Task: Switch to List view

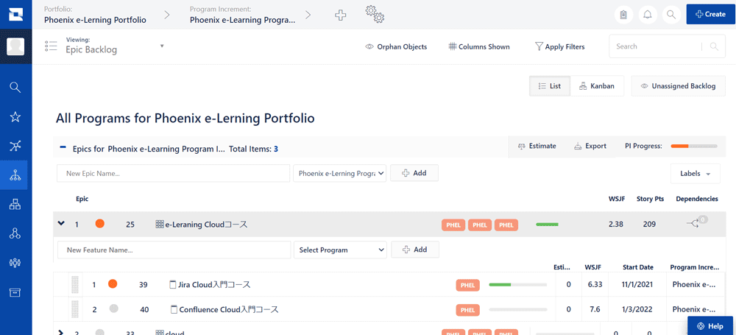Action: (550, 86)
